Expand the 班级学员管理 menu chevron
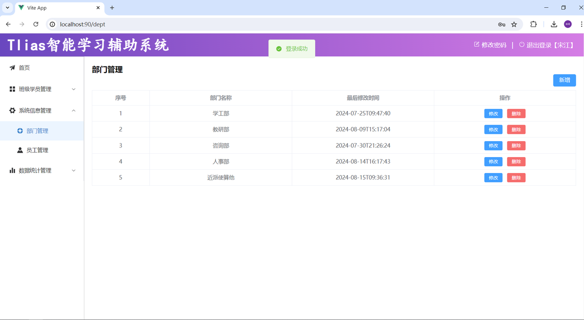The height and width of the screenshot is (320, 584). tap(74, 89)
